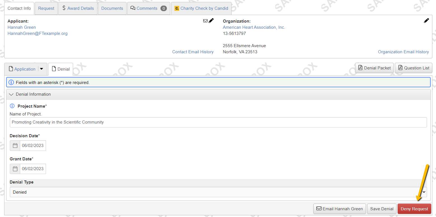The image size is (436, 217).
Task: Click the Question List PDF icon
Action: click(400, 68)
